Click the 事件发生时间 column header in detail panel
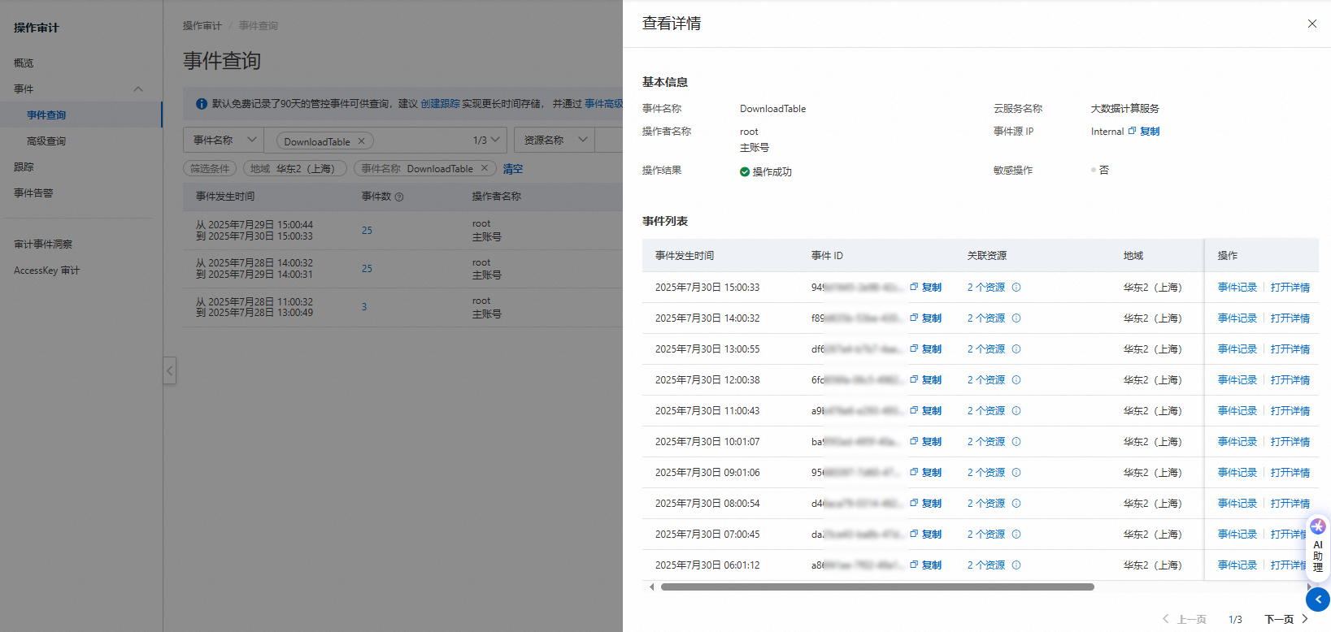1331x632 pixels. [x=685, y=255]
